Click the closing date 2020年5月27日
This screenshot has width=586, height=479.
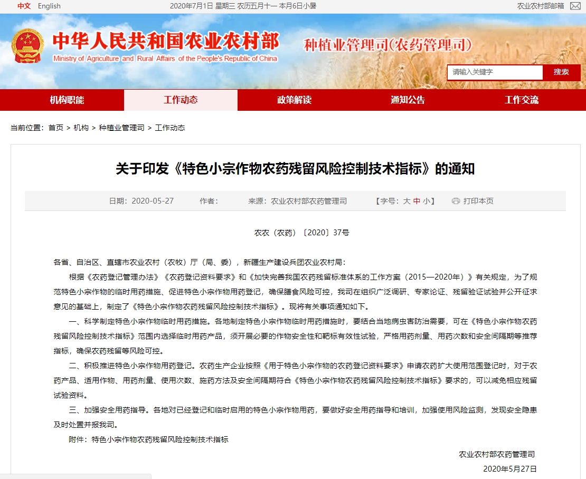pos(510,469)
